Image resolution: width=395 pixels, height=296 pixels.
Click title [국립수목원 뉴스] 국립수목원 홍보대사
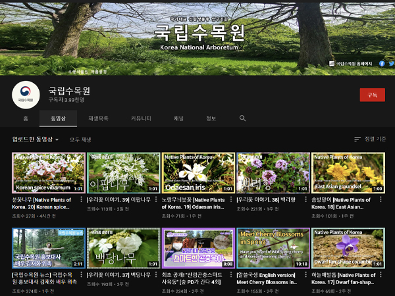(x=44, y=278)
